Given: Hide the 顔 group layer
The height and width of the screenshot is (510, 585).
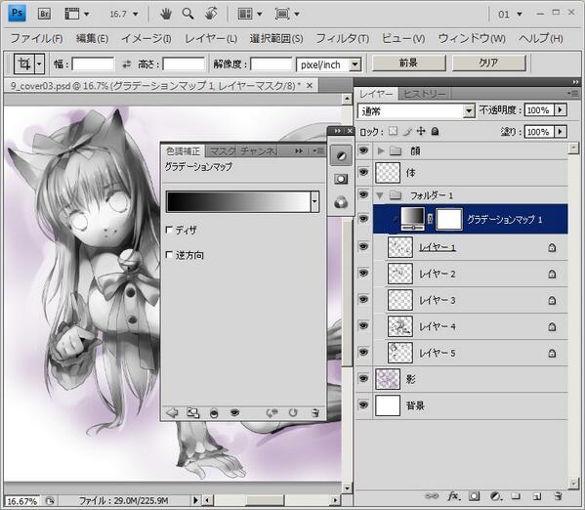Looking at the screenshot, I should click(x=363, y=150).
